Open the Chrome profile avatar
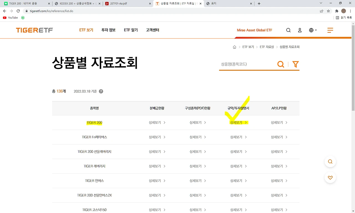Viewport: 355px width, 213px height. click(x=344, y=11)
